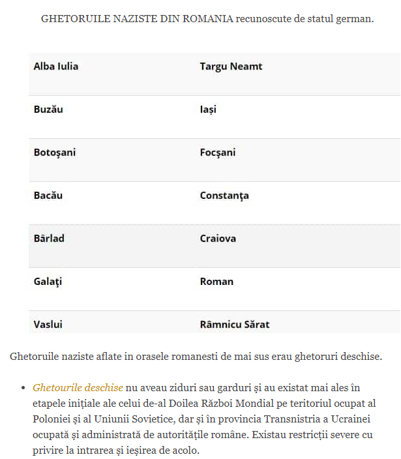Click Bârlad in the table

[49, 238]
